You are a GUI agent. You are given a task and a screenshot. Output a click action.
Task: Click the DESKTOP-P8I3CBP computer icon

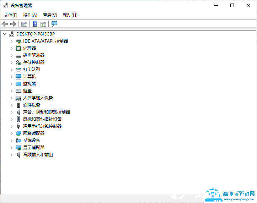[x=12, y=34]
